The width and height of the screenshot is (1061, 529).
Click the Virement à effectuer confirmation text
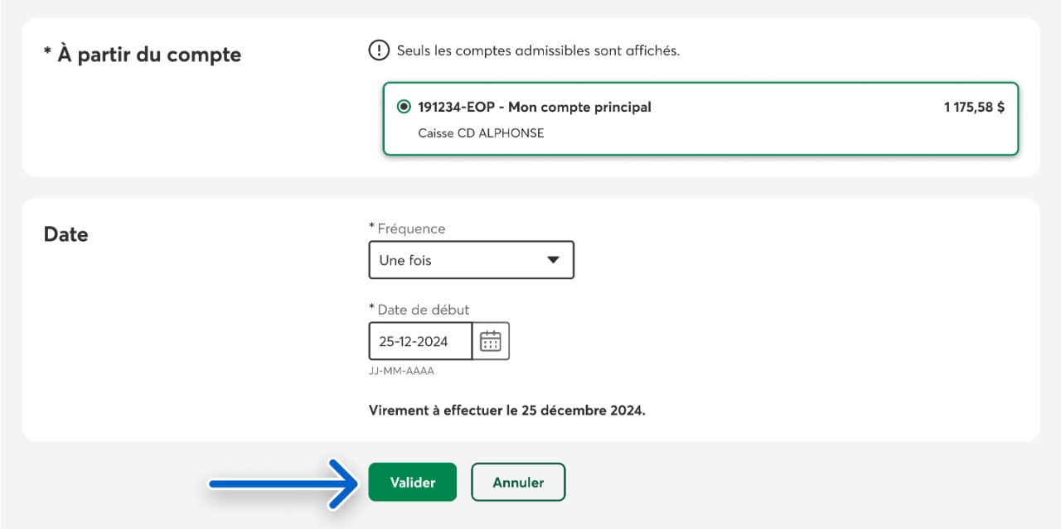coord(507,410)
